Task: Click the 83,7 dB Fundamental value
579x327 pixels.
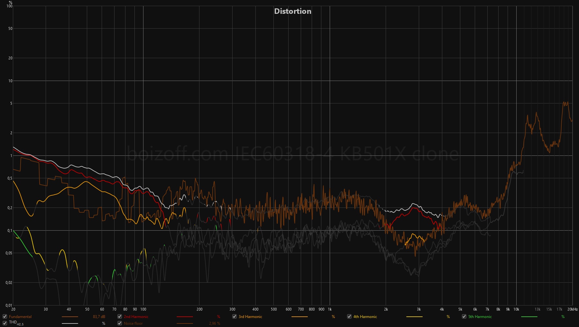Action: pyautogui.click(x=99, y=317)
